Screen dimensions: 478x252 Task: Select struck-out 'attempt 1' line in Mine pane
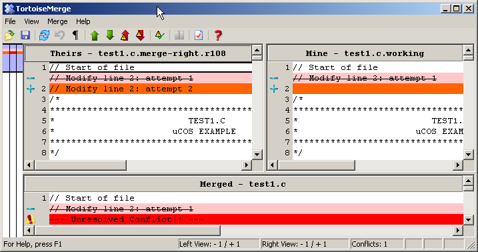coord(378,78)
